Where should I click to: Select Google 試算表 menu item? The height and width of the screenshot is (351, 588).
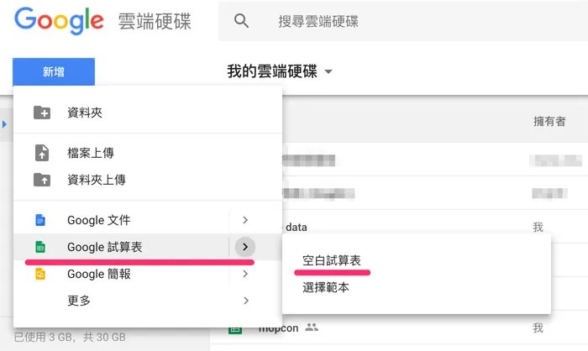coord(121,247)
